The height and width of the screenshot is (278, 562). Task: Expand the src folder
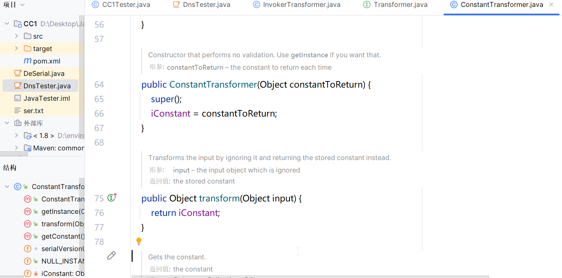(x=16, y=36)
